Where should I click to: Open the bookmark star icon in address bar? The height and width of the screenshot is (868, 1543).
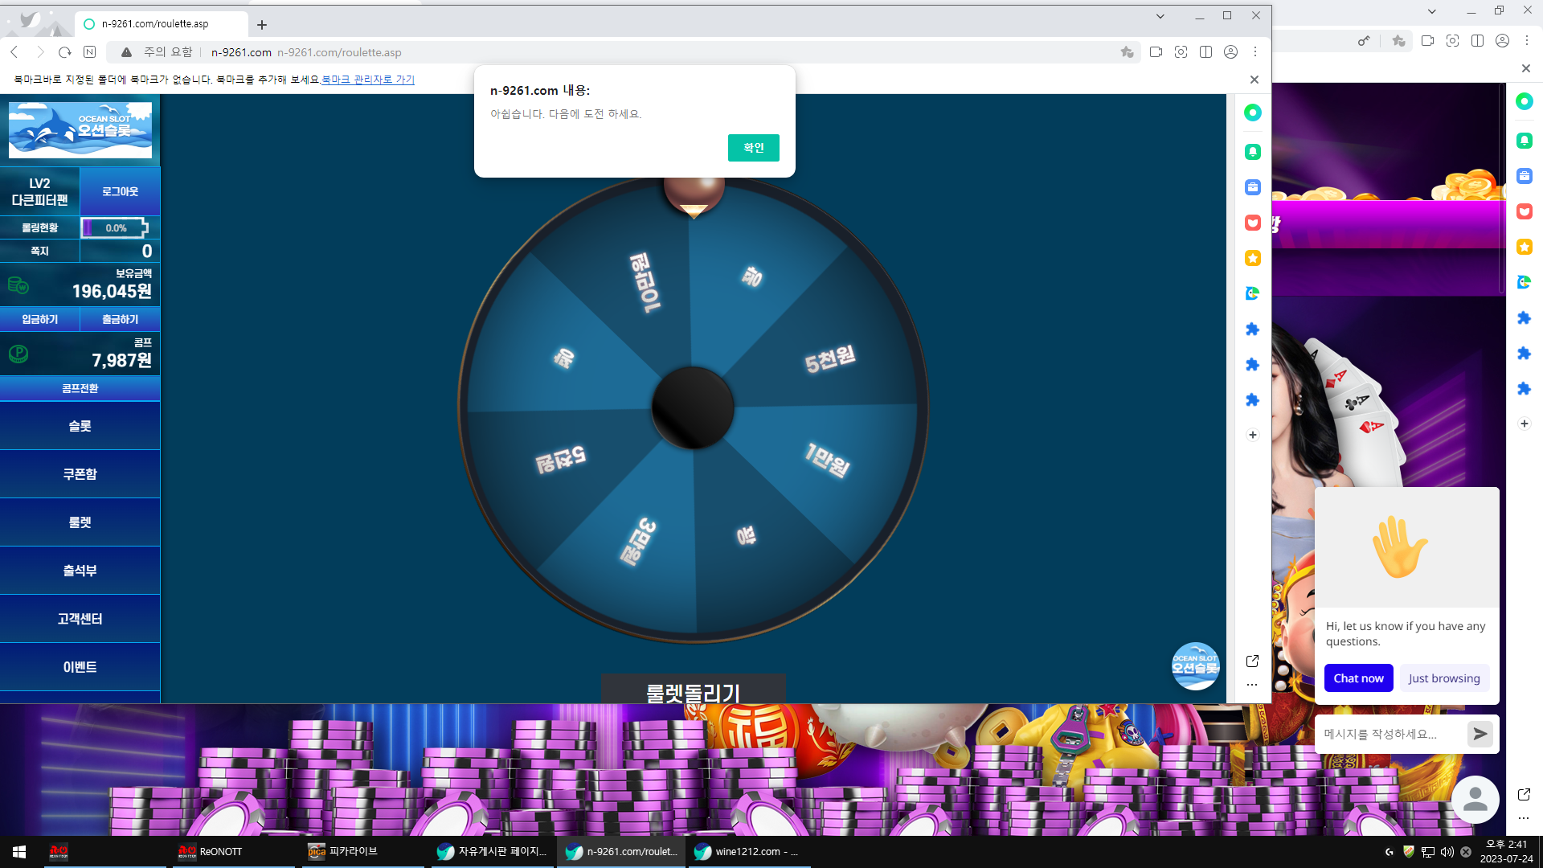tap(1127, 52)
